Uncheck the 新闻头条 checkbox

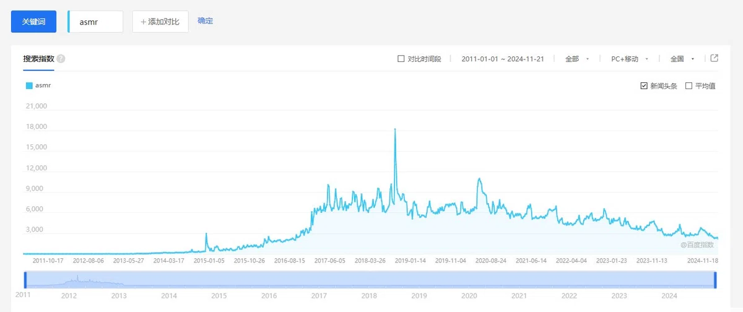[x=644, y=85]
